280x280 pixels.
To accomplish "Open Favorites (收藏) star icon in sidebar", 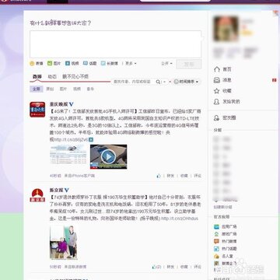I will (x=216, y=91).
